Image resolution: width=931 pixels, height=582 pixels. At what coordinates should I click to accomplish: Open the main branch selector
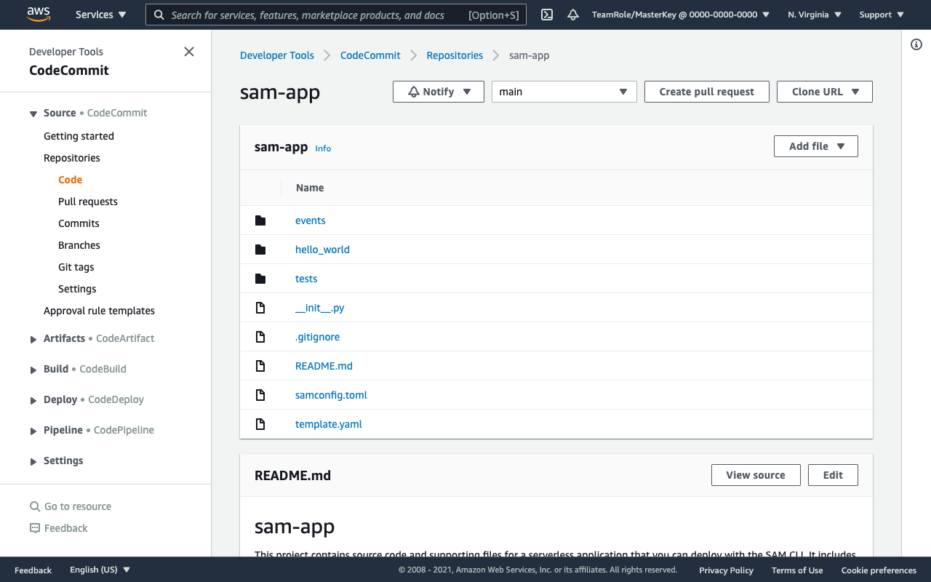564,92
